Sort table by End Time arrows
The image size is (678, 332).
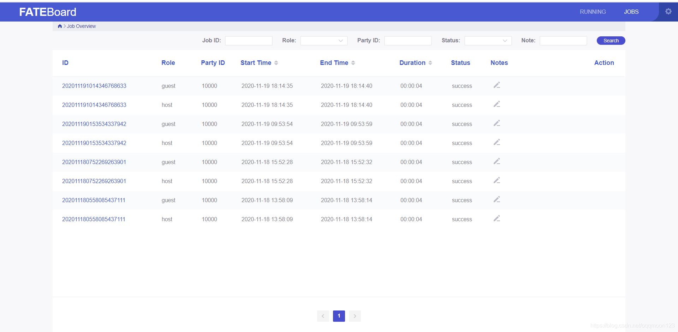[x=353, y=63]
